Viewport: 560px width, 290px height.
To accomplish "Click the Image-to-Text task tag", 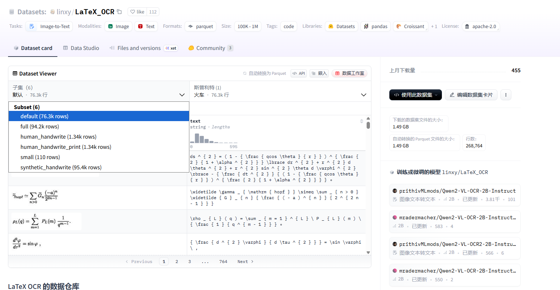I will 49,26.
